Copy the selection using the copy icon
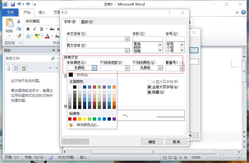The height and width of the screenshot is (163, 249). pos(19,28)
